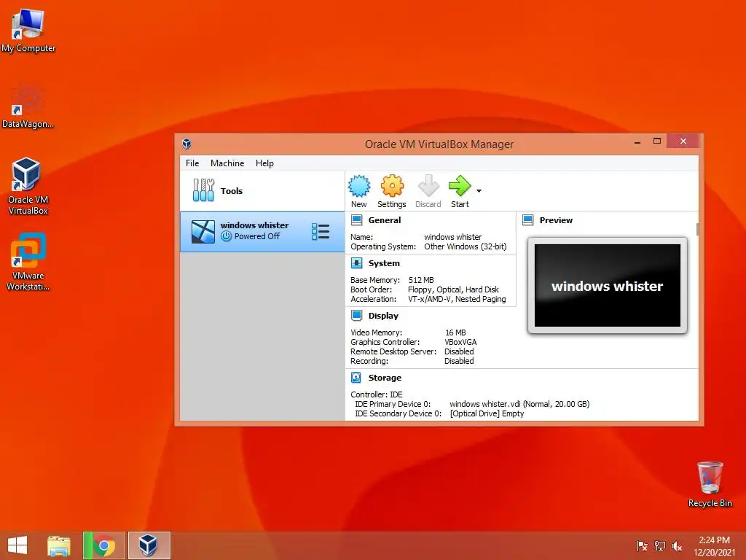The image size is (746, 560).
Task: Click the windows whister.vdi storage entry
Action: tap(519, 404)
